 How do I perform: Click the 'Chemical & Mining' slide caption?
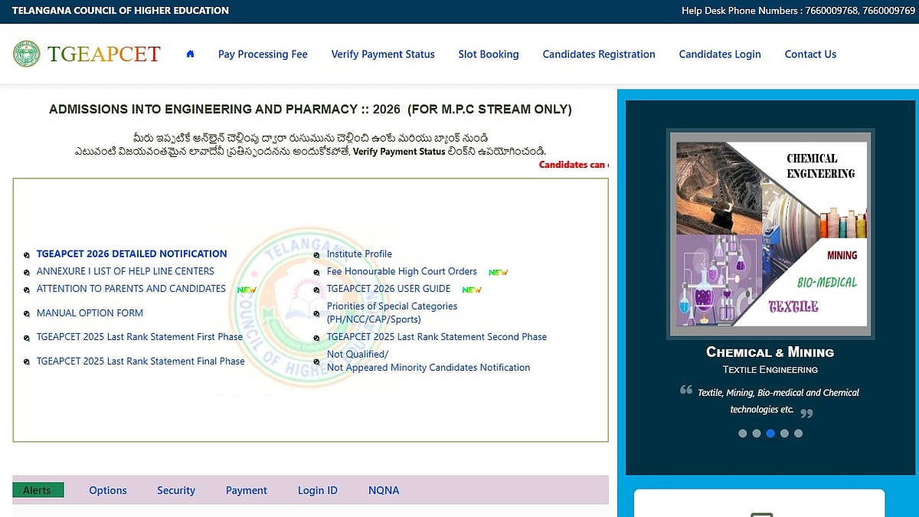pyautogui.click(x=770, y=352)
